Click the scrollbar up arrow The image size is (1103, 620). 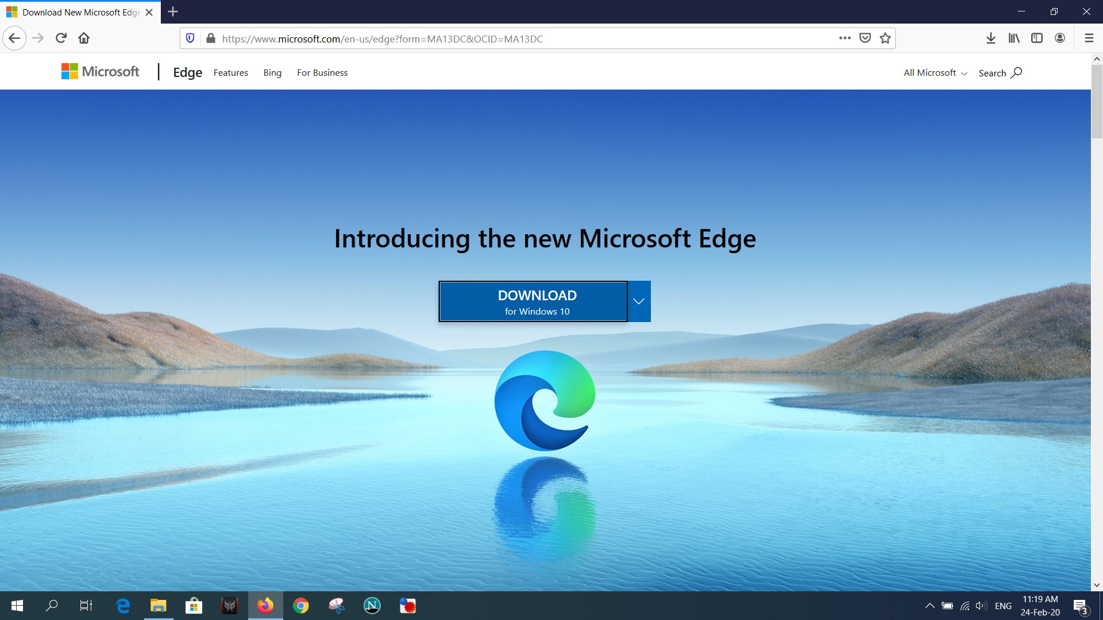(x=1097, y=59)
